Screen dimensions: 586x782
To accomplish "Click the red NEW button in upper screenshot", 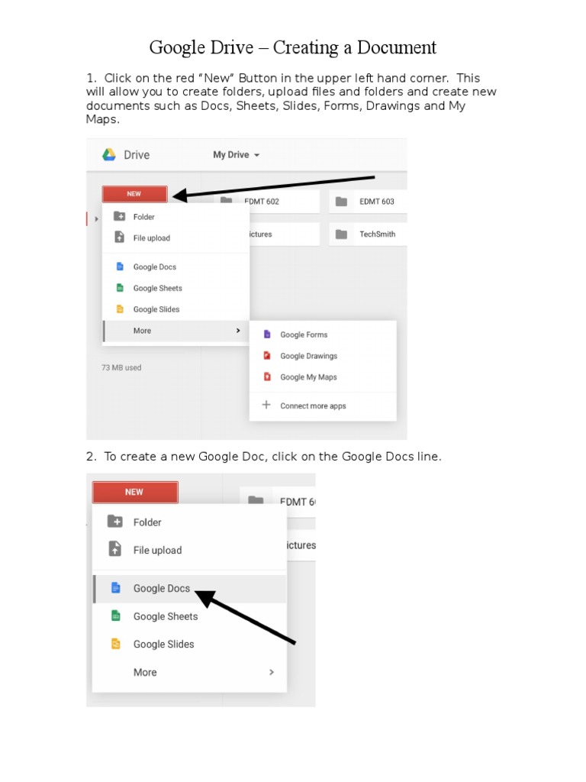I will pos(134,194).
